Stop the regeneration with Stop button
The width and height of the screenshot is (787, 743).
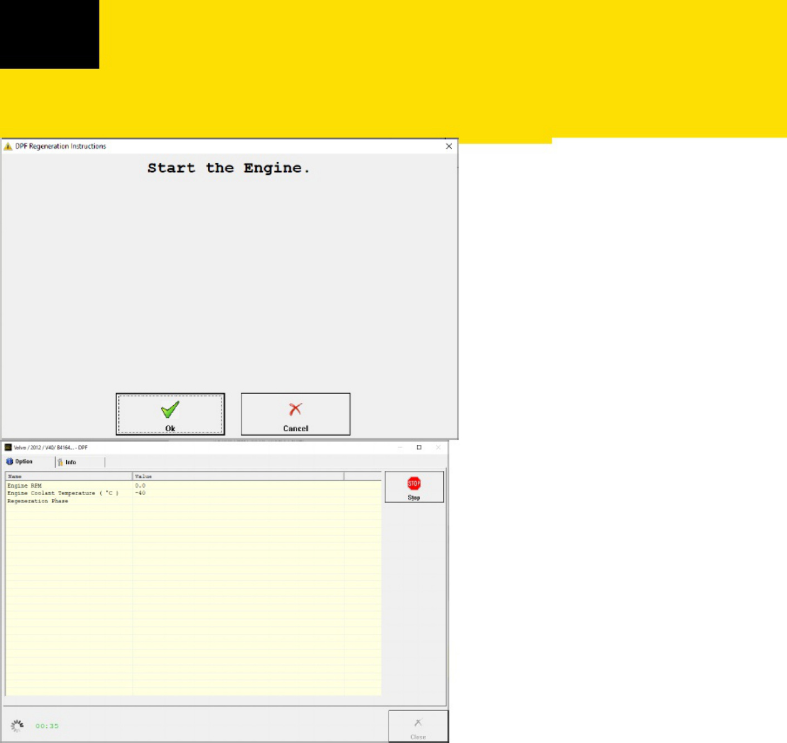click(x=414, y=487)
